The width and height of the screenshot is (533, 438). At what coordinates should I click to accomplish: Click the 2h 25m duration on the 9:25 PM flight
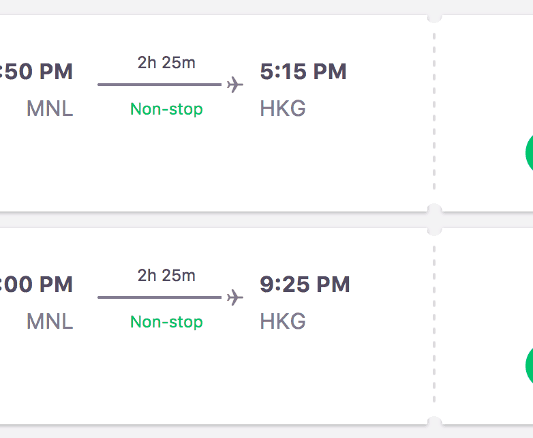[x=166, y=276]
